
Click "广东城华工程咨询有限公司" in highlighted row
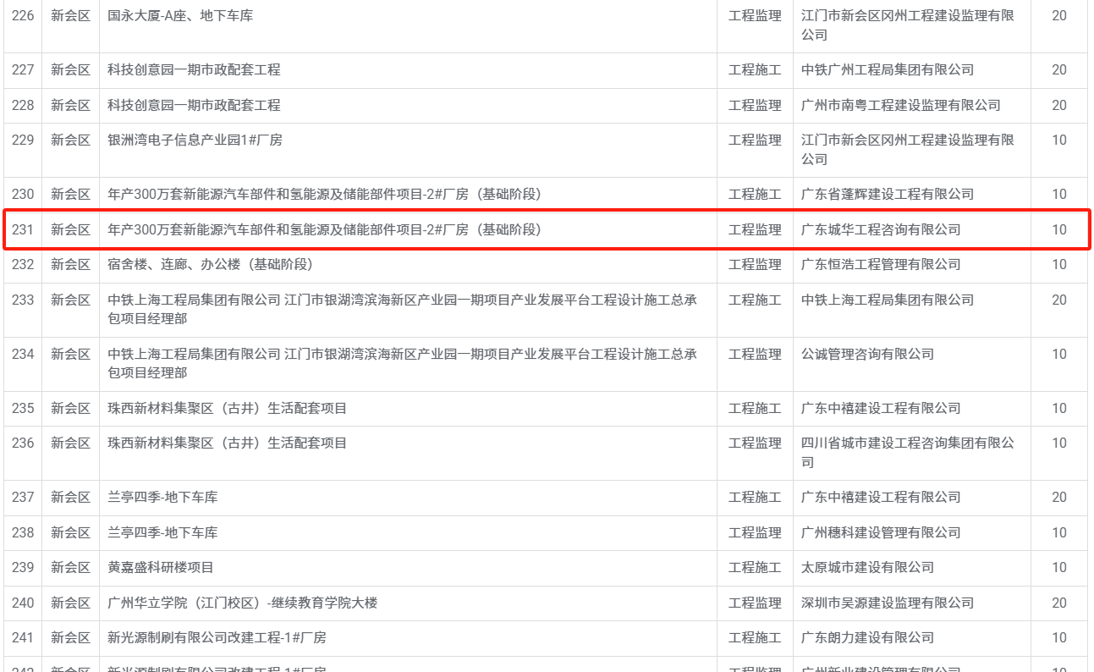pyautogui.click(x=881, y=229)
